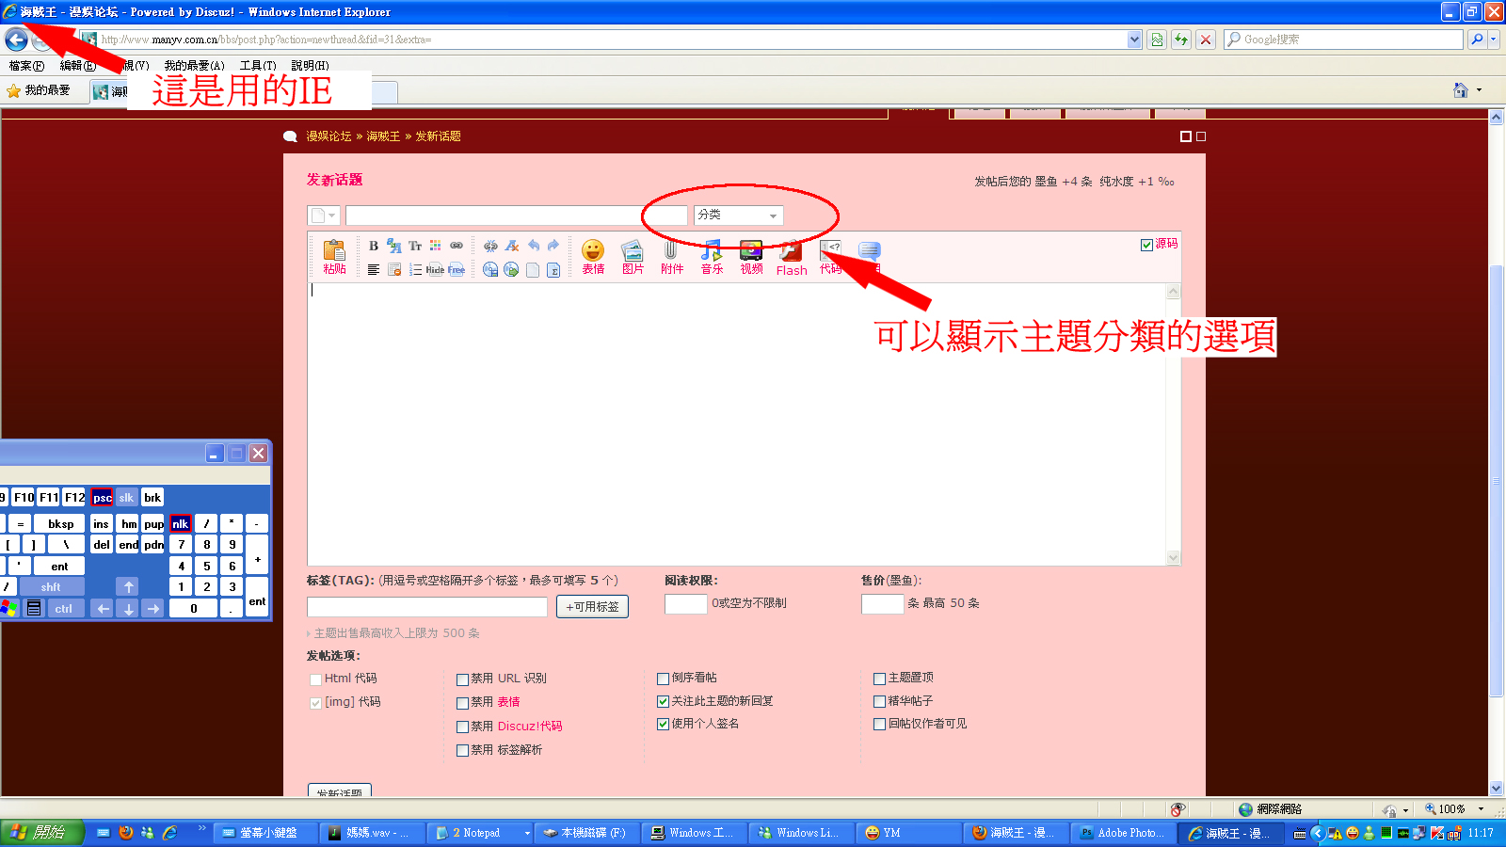Enable 禁用 标签解析 checkbox

(462, 751)
